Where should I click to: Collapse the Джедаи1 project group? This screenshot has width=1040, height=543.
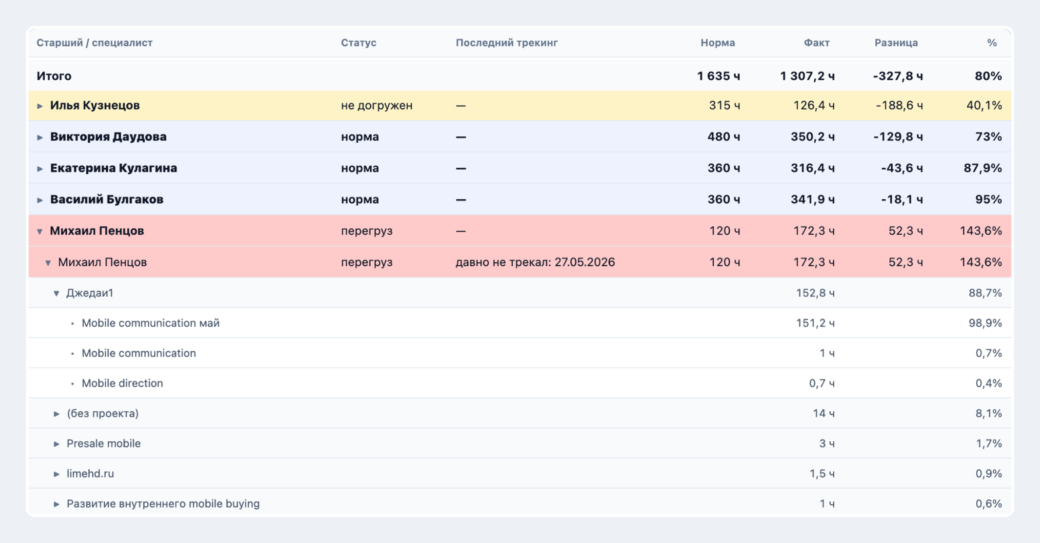point(56,294)
